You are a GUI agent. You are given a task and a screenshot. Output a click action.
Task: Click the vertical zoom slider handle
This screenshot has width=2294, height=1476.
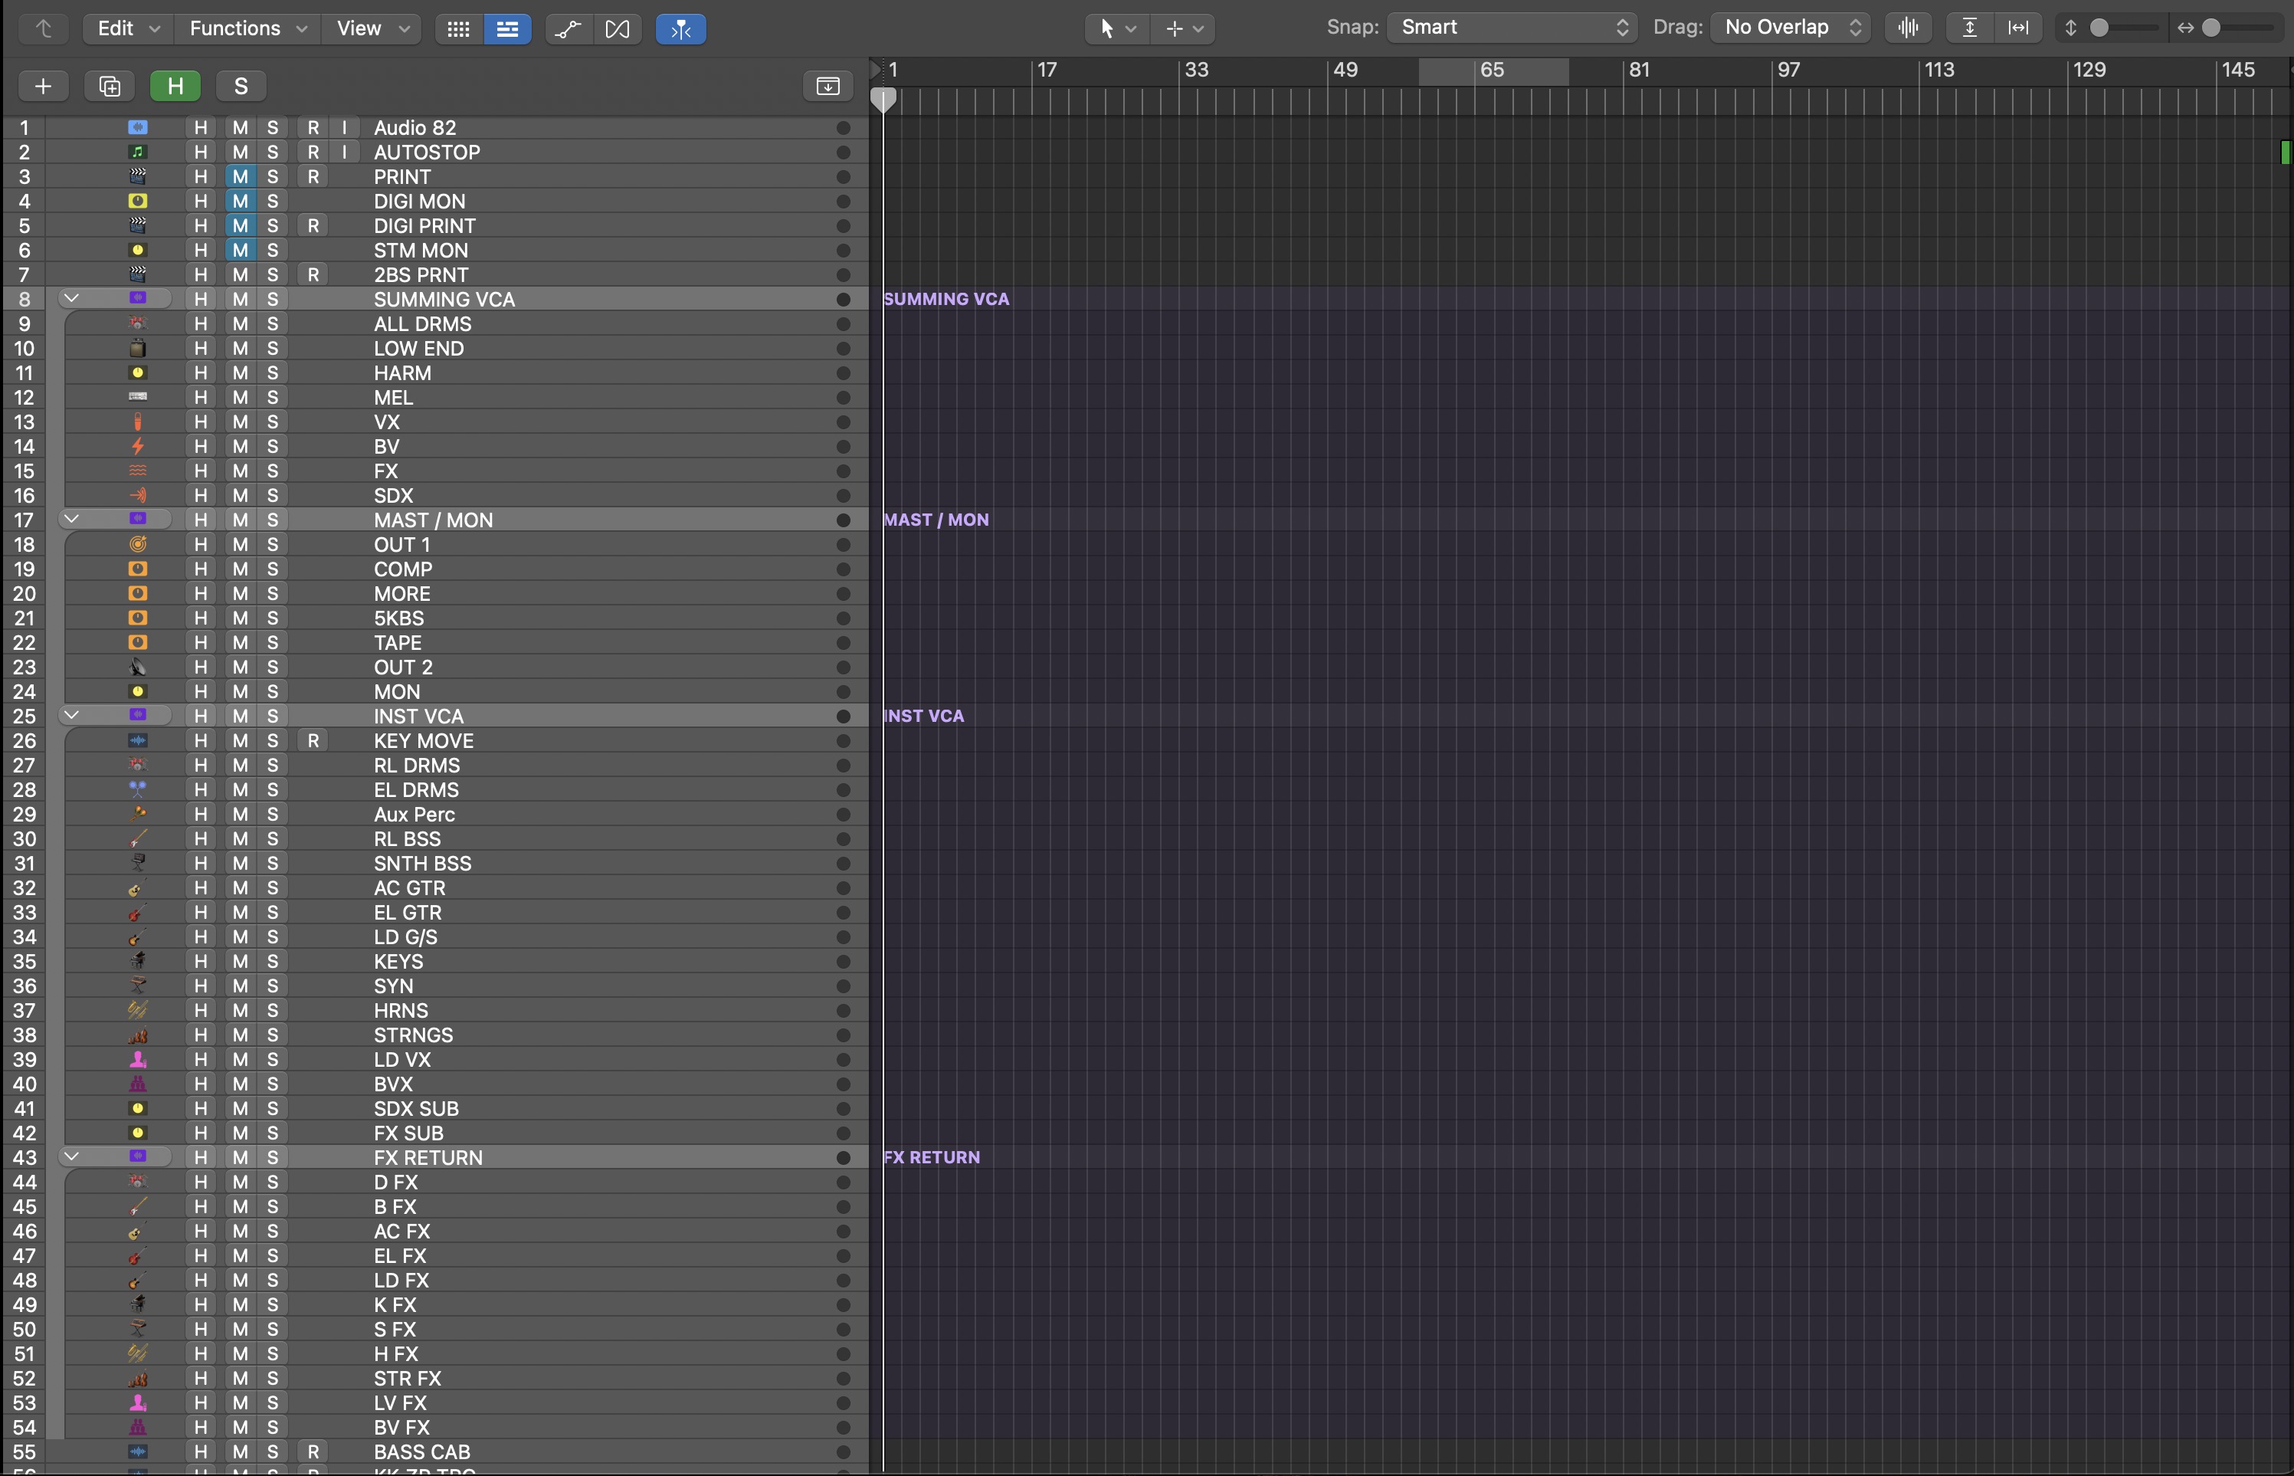2099,28
